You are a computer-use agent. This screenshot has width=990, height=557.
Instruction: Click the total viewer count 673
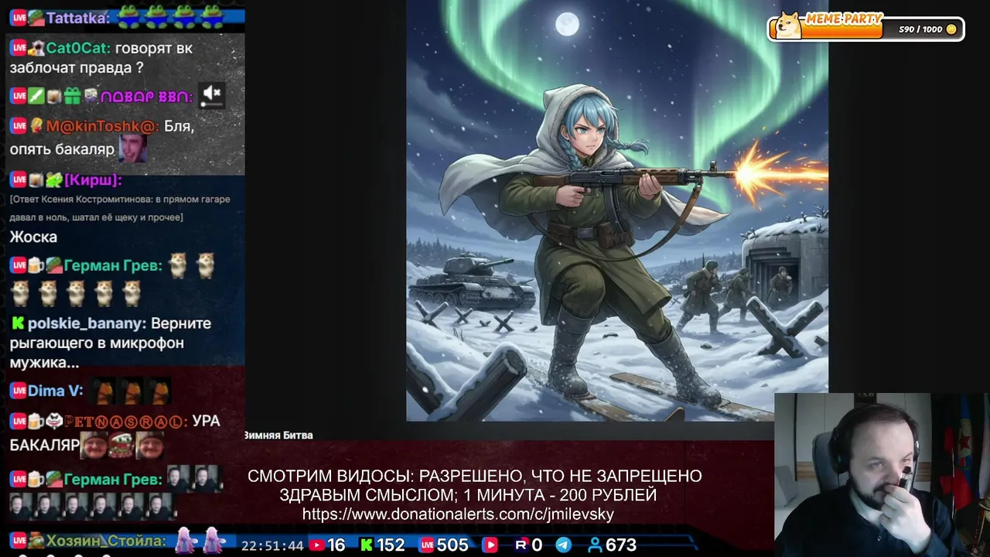(621, 545)
